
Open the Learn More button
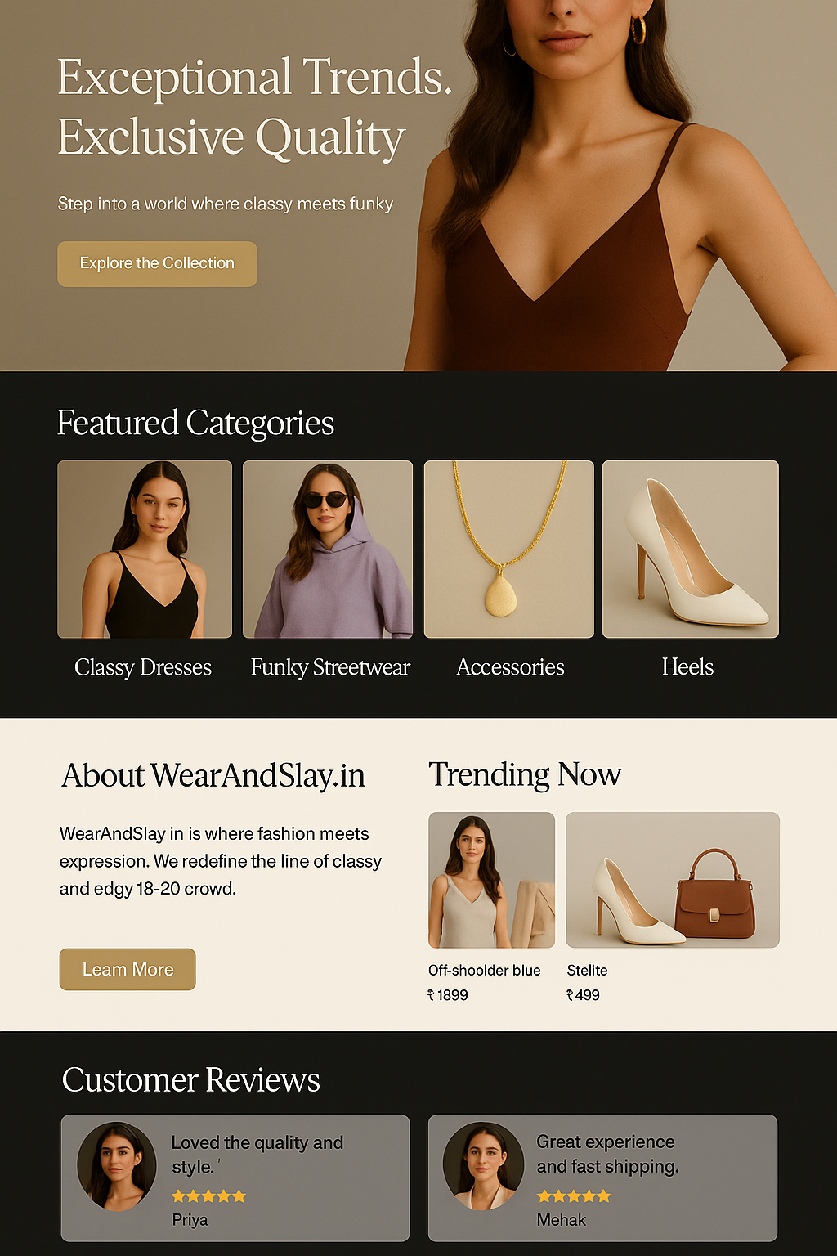[x=128, y=969]
